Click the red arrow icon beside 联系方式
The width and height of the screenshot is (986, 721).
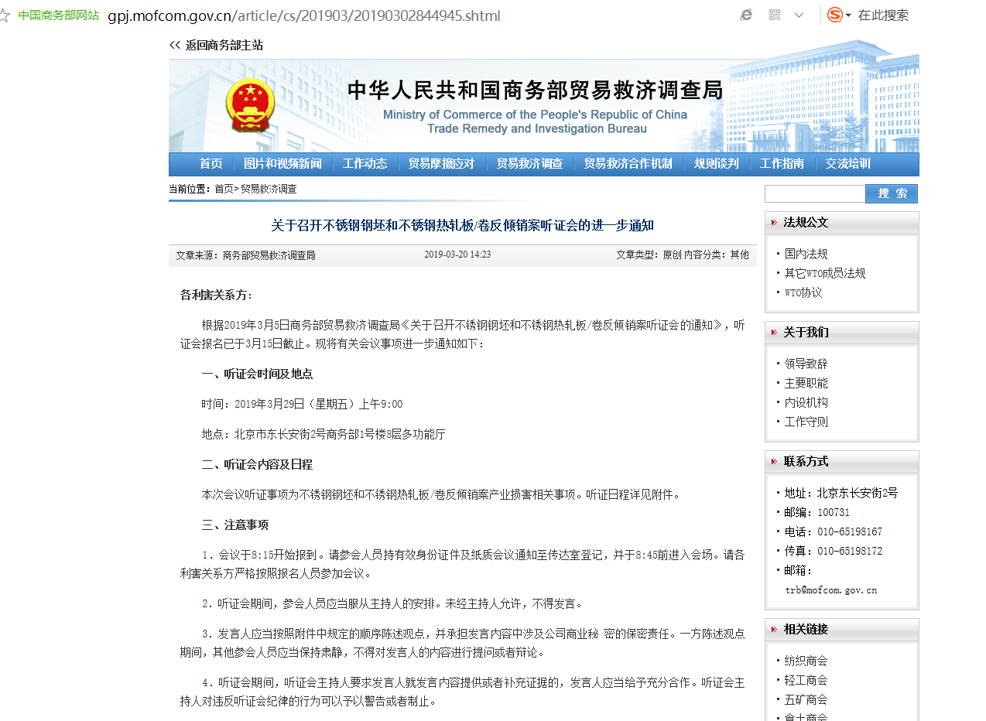[x=774, y=462]
